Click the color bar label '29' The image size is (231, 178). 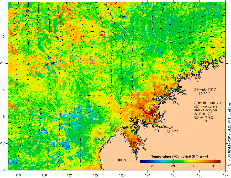click(173, 166)
